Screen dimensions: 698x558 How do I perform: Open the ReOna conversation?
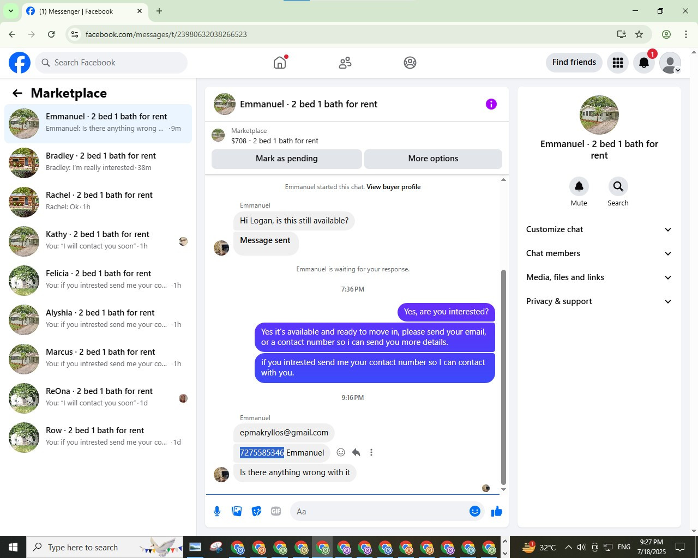[98, 398]
